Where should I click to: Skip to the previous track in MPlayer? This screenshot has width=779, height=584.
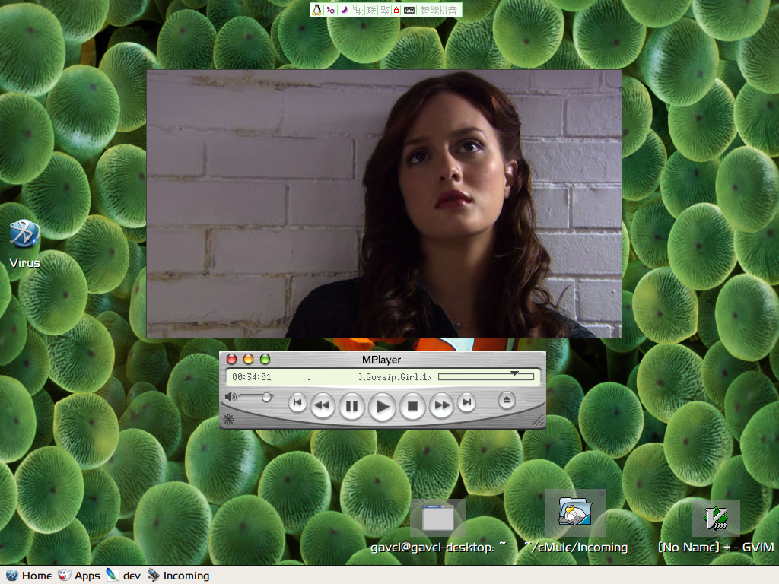click(x=297, y=403)
